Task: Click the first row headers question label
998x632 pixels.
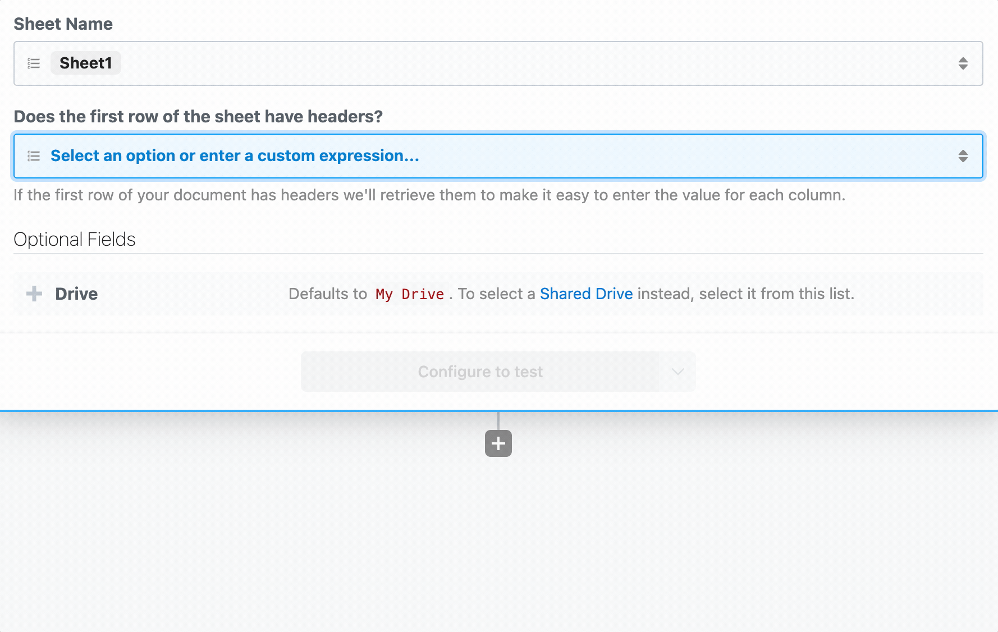Action: click(x=198, y=116)
